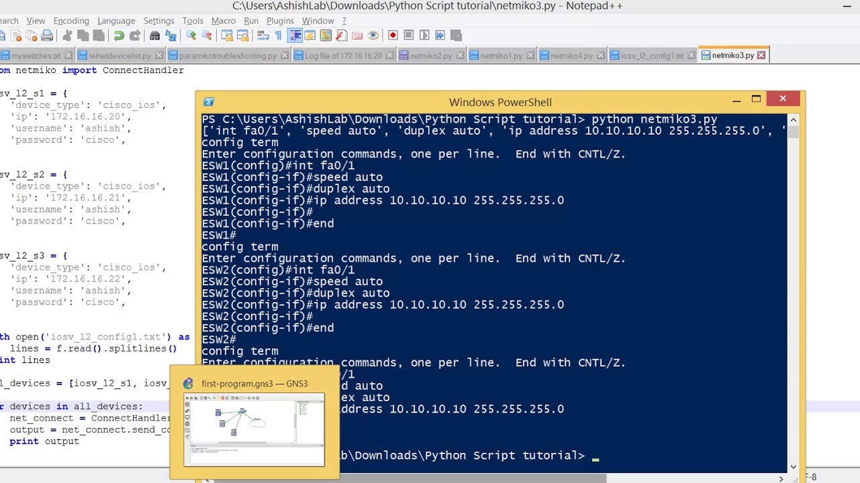The image size is (860, 483).
Task: Maximize the Windows PowerShell window
Action: coord(756,99)
